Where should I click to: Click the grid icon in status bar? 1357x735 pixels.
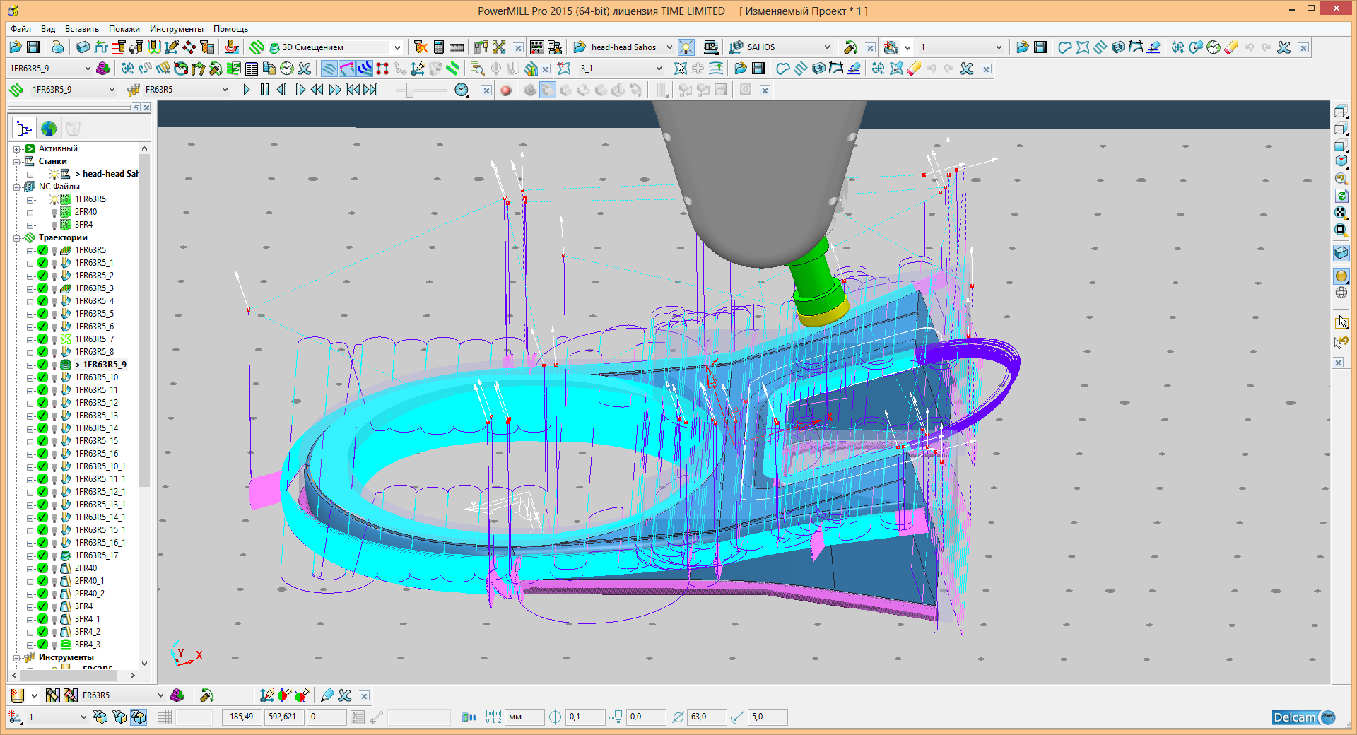[x=165, y=717]
